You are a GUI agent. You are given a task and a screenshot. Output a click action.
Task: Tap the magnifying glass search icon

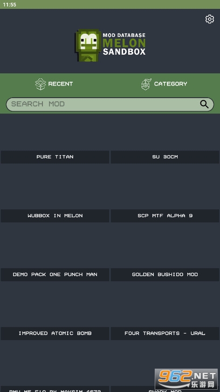204,104
